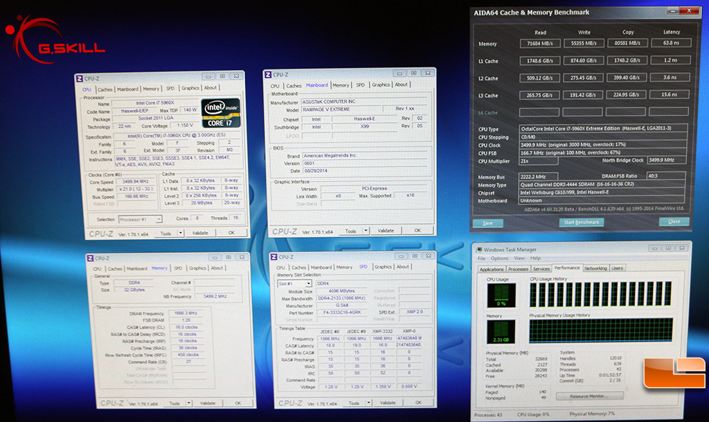Image resolution: width=709 pixels, height=422 pixels.
Task: Open the About tab in the CPU-Z window showing the SPD tab
Action: pyautogui.click(x=403, y=267)
